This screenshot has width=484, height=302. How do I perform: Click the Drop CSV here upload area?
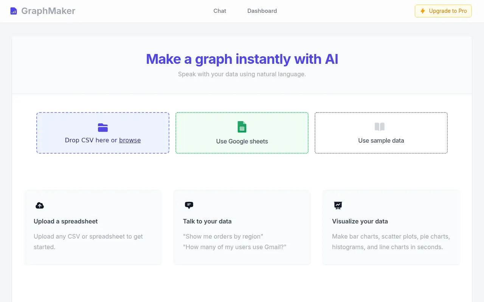click(x=102, y=133)
